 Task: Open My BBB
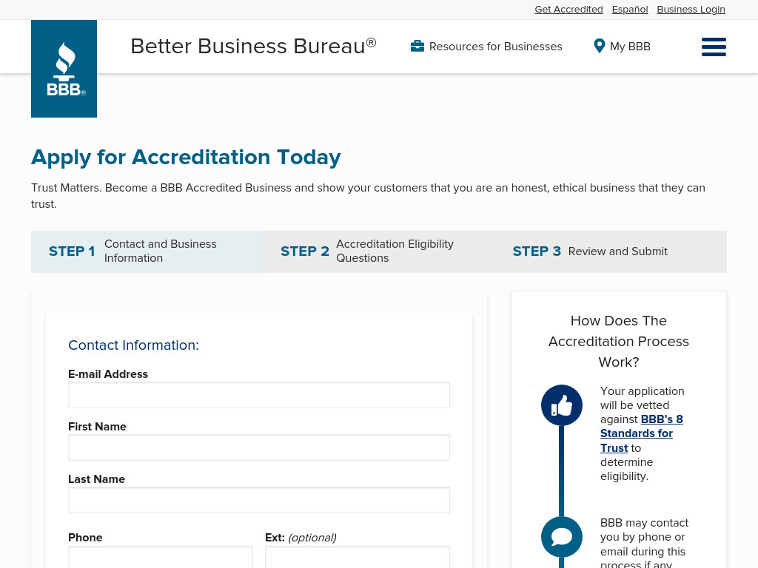tap(622, 47)
